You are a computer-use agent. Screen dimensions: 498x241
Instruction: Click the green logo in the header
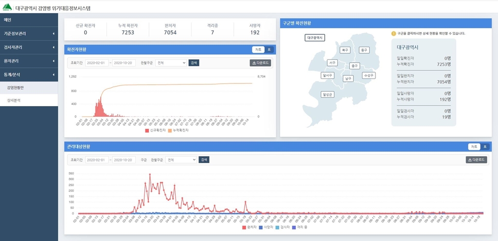click(x=7, y=8)
